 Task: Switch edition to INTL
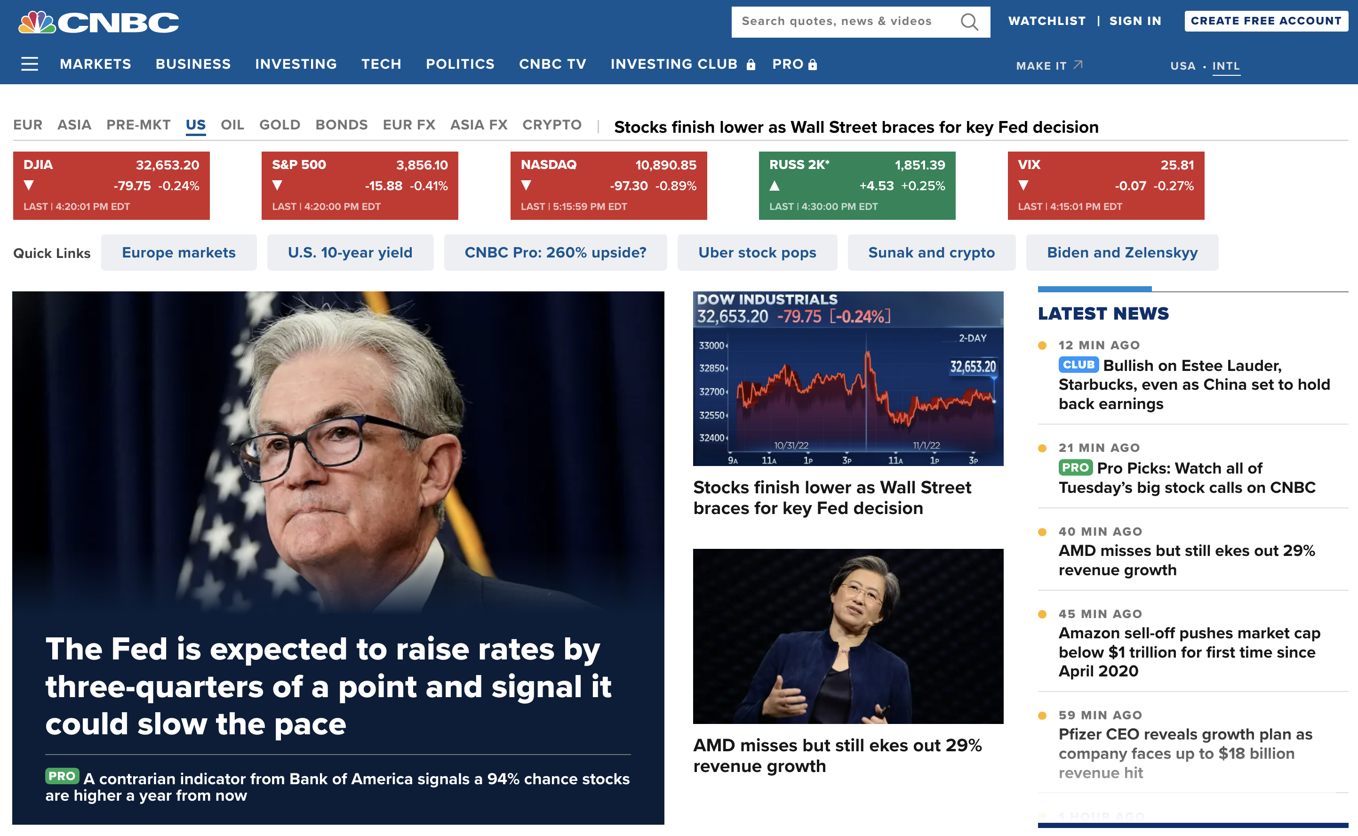click(1226, 66)
